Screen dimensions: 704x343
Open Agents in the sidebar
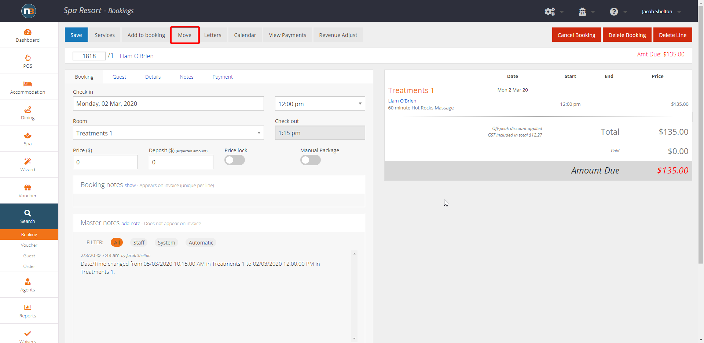27,285
